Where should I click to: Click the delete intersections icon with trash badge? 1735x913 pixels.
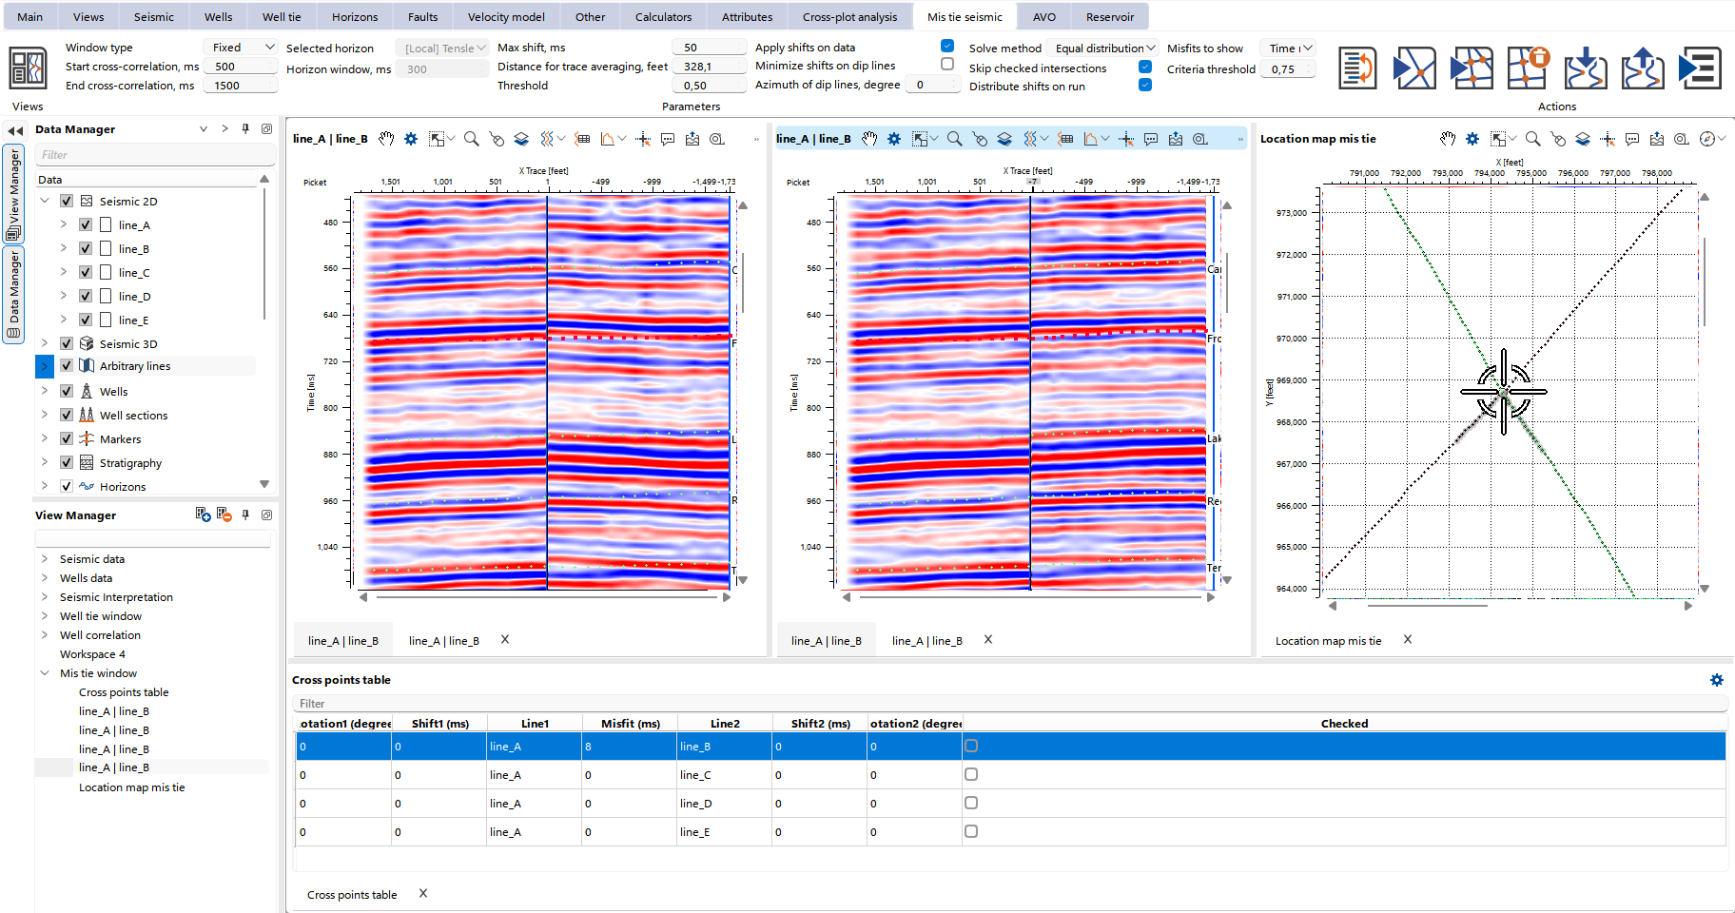pos(1528,68)
